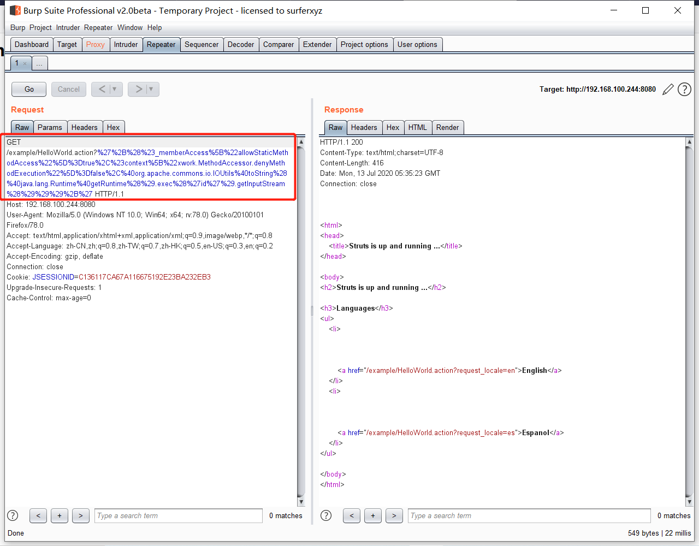Open the Window menu
Image resolution: width=699 pixels, height=546 pixels.
point(130,27)
